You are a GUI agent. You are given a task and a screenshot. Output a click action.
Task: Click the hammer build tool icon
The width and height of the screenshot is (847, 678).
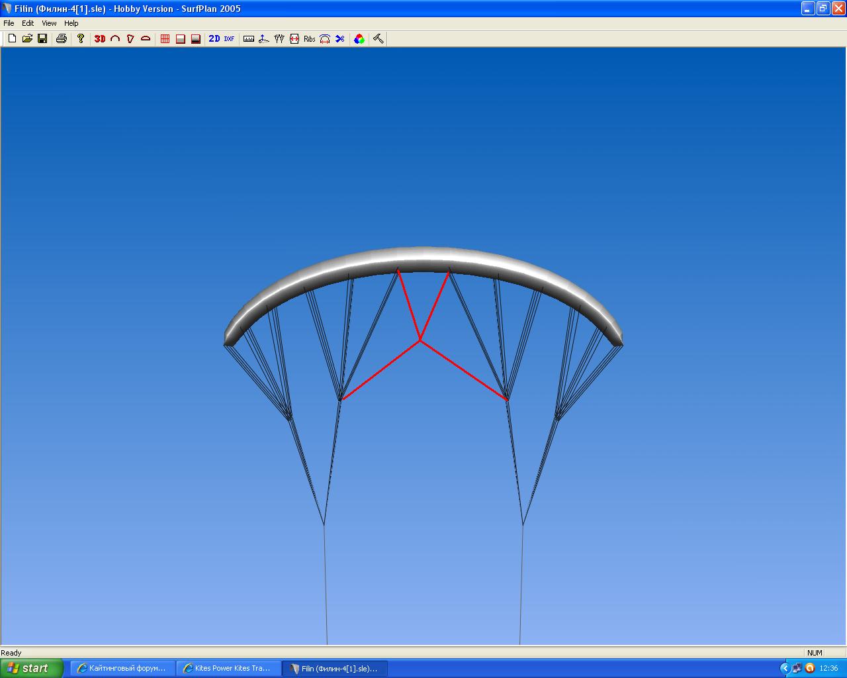point(379,39)
